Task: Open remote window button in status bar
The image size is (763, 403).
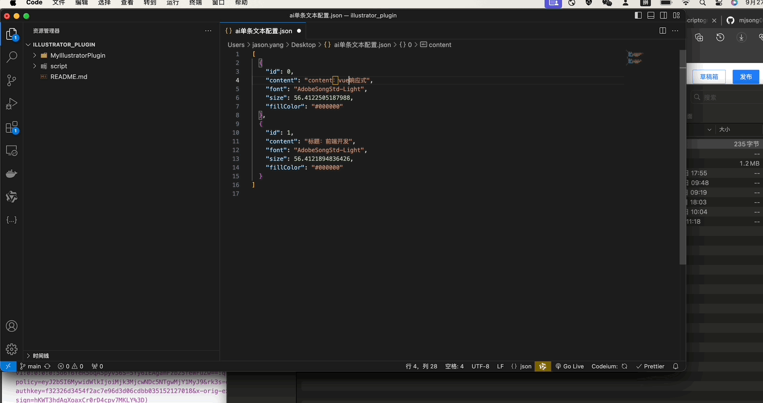Action: coord(8,366)
